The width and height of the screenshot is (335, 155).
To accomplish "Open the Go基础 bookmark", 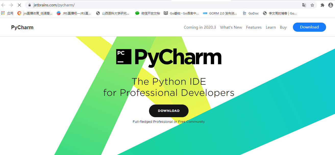I will click(181, 13).
